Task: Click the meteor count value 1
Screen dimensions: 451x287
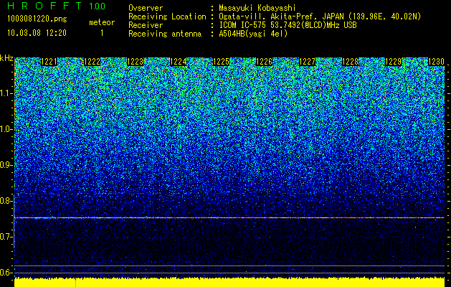Action: 102,33
